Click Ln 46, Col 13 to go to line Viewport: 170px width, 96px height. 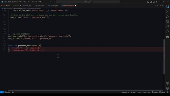point(125,92)
